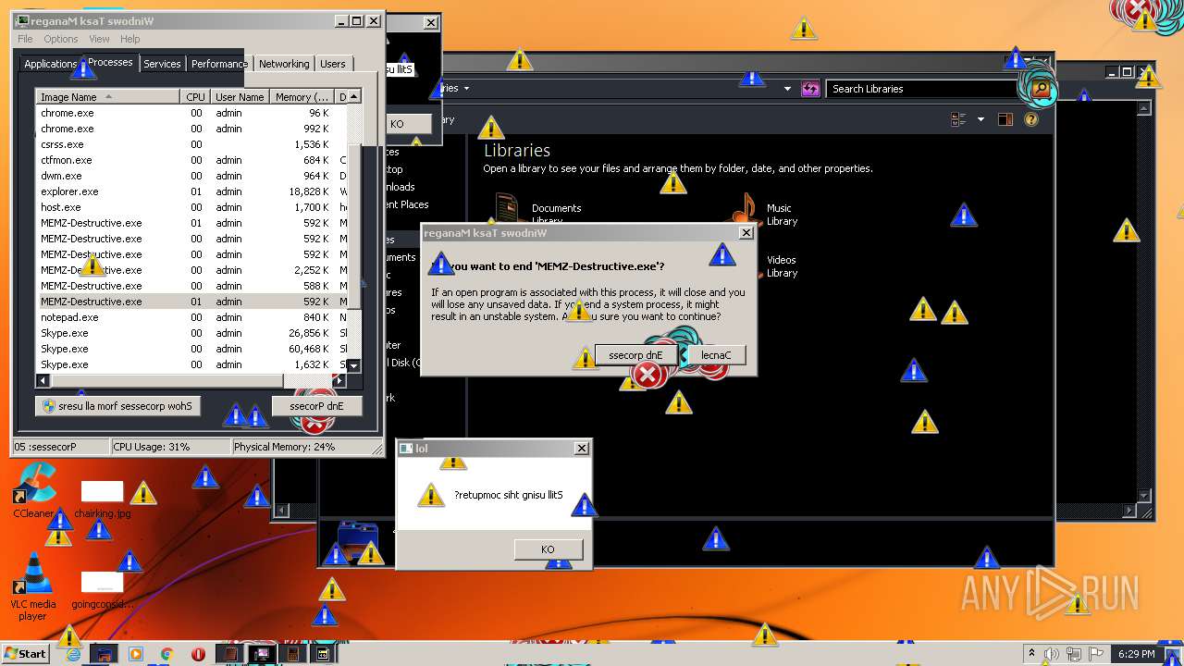The height and width of the screenshot is (666, 1184).
Task: Sort processes by Memory column header
Action: pyautogui.click(x=302, y=97)
